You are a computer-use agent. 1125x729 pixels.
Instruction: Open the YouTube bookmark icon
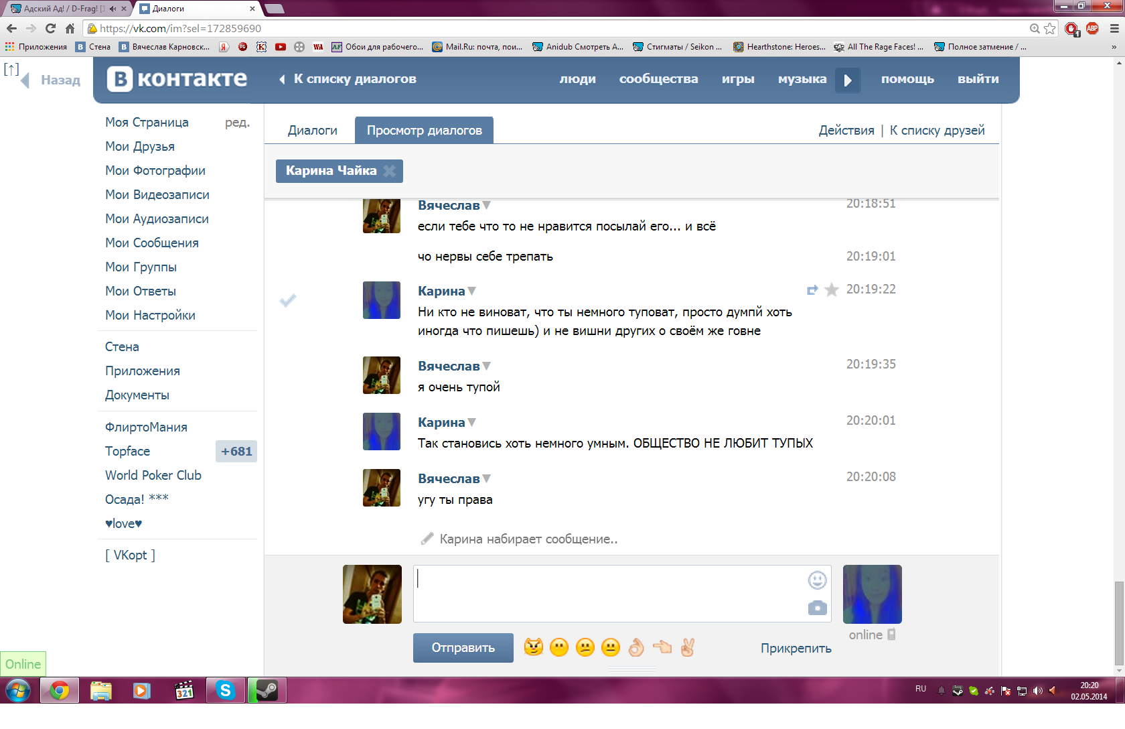pyautogui.click(x=281, y=47)
